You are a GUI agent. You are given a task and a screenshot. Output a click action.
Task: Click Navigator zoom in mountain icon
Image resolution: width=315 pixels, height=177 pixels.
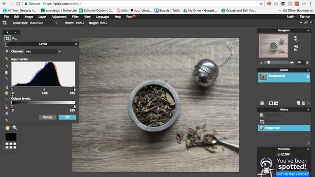291,62
